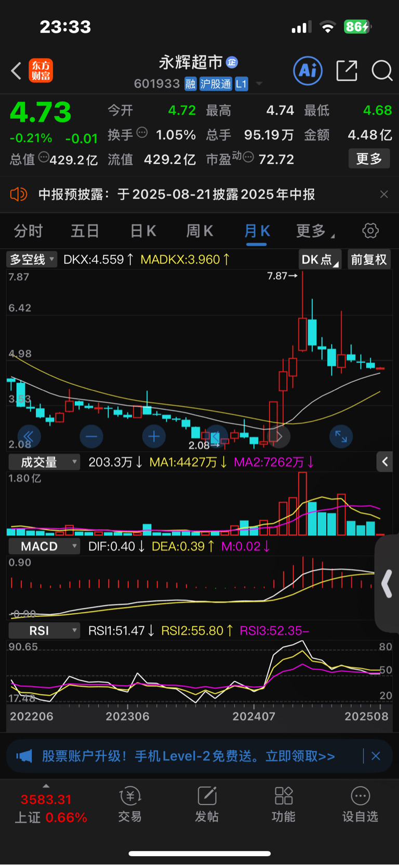Tap the 市盈 72.72 value
The image size is (399, 865).
pyautogui.click(x=276, y=159)
